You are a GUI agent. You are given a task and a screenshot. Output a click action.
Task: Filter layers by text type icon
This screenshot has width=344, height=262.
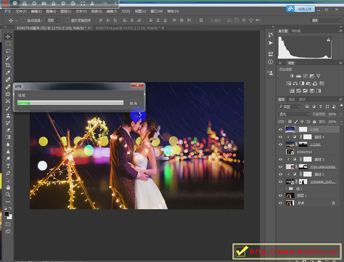(321, 106)
